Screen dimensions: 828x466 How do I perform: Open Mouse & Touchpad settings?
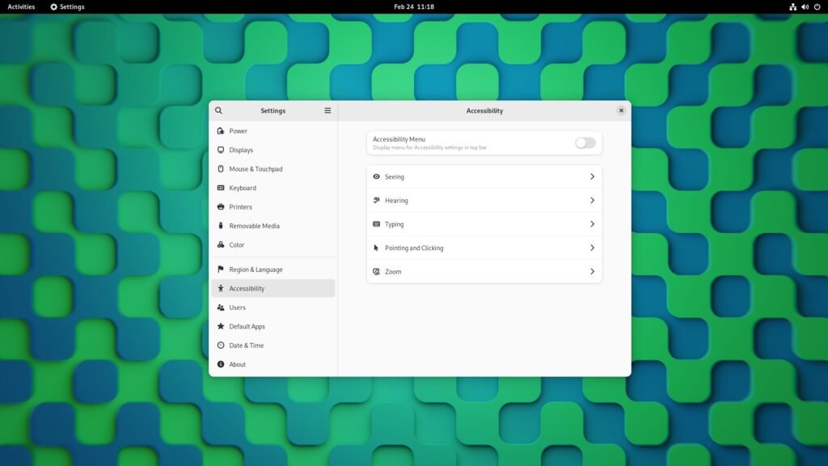[273, 169]
